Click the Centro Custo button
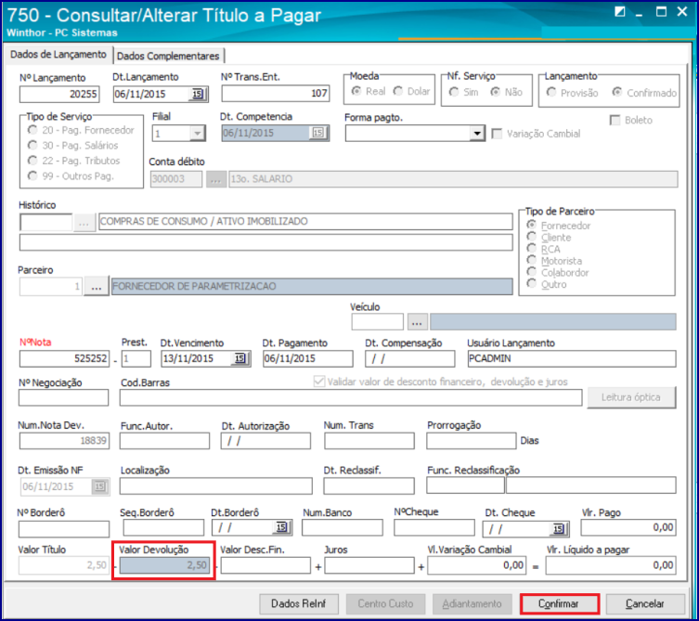 pos(385,603)
